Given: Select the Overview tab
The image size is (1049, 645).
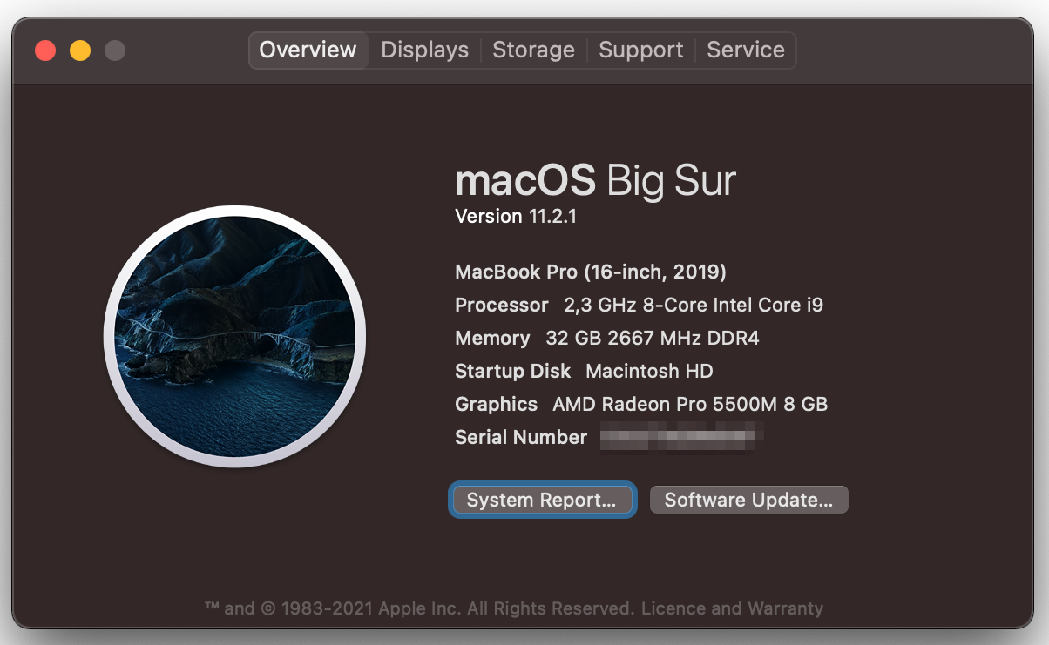Looking at the screenshot, I should coord(308,50).
